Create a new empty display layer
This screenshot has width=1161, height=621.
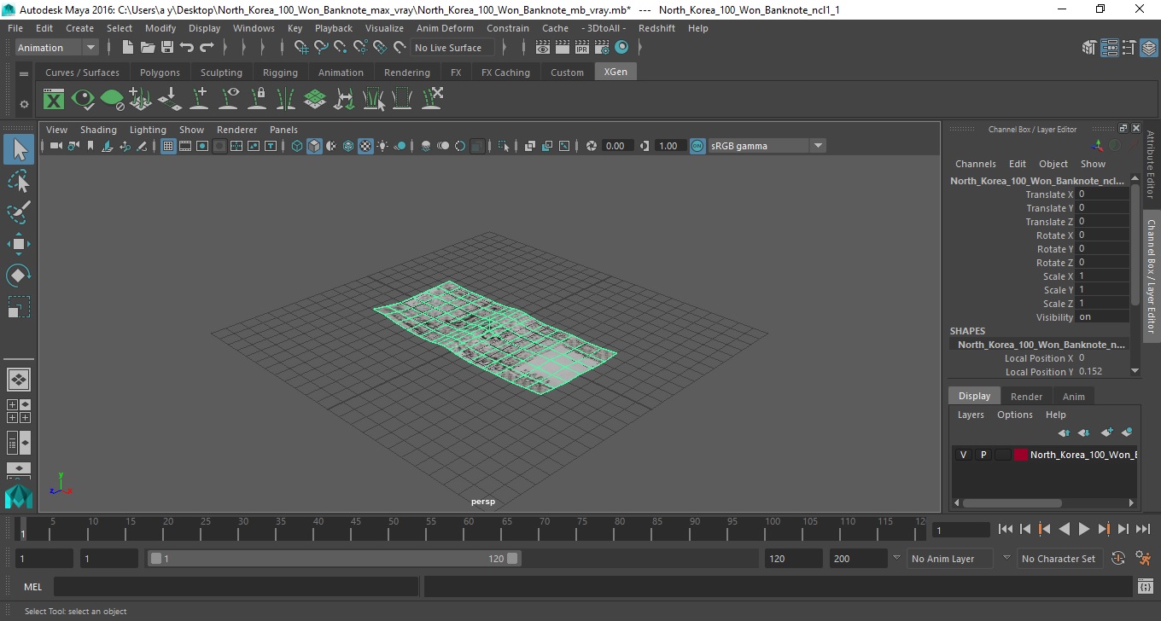click(x=1107, y=432)
